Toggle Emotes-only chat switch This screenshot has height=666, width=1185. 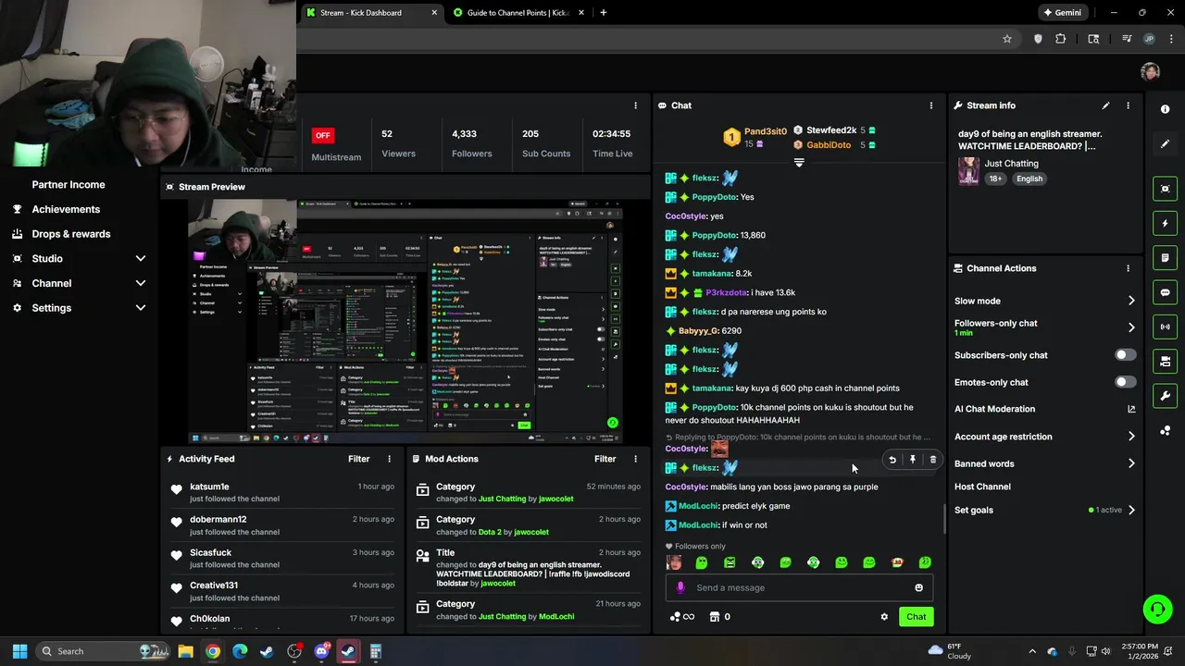[x=1125, y=382]
